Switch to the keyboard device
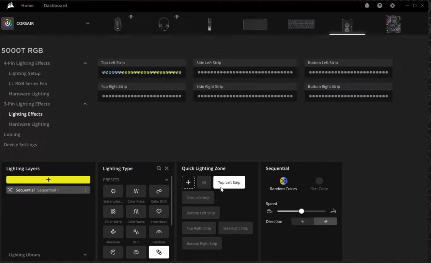The width and height of the screenshot is (431, 263). [x=301, y=24]
